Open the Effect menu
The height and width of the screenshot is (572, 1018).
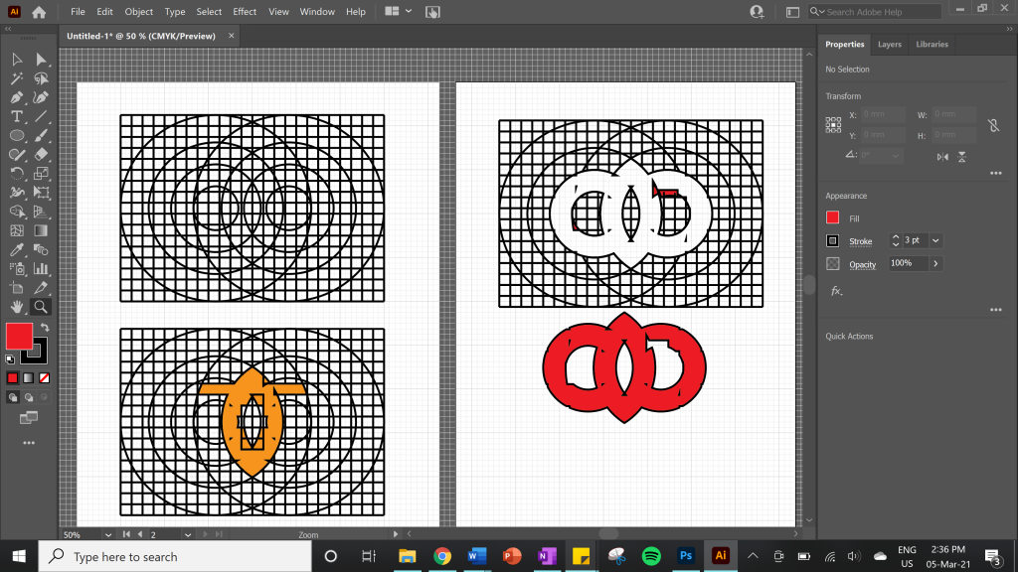245,12
